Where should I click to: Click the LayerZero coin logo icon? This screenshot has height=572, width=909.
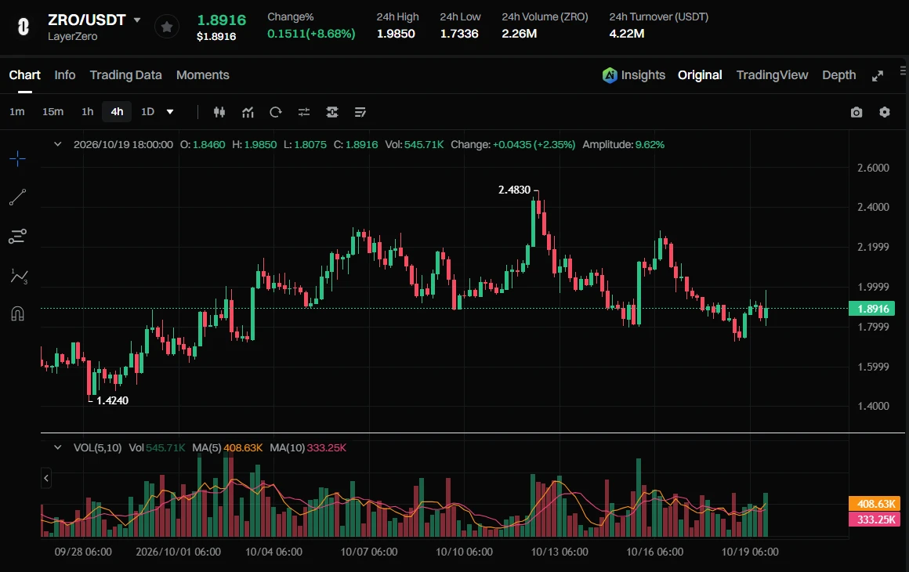coord(24,27)
